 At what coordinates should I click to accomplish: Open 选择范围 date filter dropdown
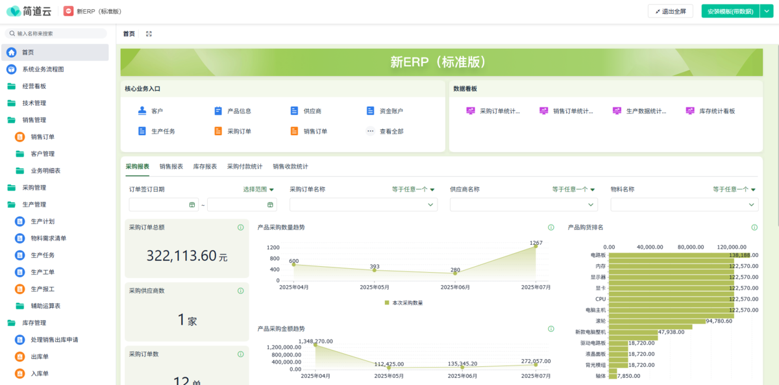click(258, 190)
